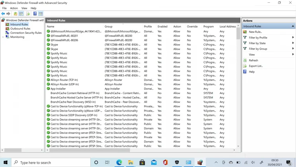296x167 pixels.
Task: Open the Action menu
Action: click(x=14, y=8)
